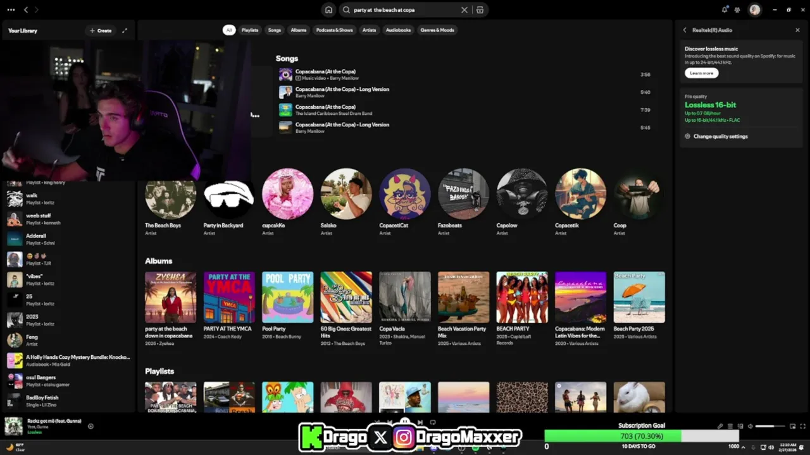Switch to the Artists filter
This screenshot has height=455, width=810.
point(369,30)
